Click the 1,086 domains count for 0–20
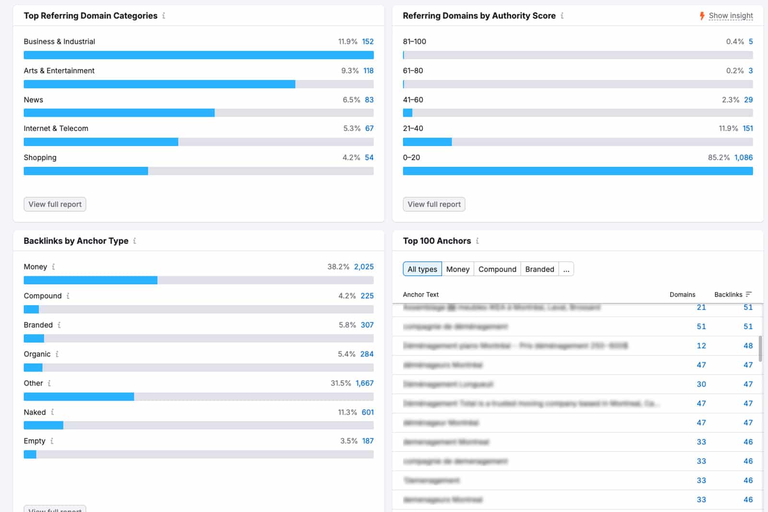Screen dimensions: 768x512 tap(743, 157)
